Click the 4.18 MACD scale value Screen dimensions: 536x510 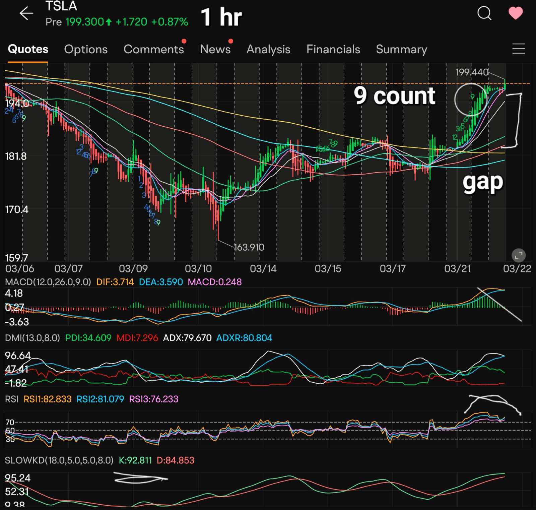[x=14, y=294]
